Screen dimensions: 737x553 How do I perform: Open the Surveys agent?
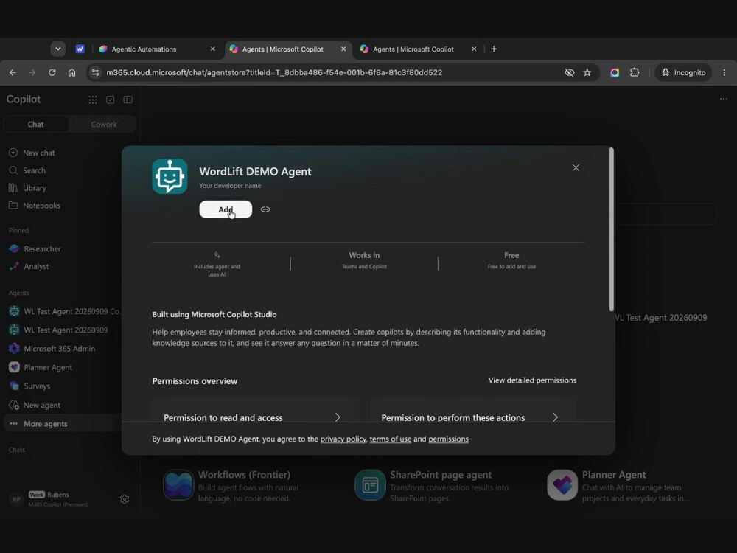[x=37, y=386]
